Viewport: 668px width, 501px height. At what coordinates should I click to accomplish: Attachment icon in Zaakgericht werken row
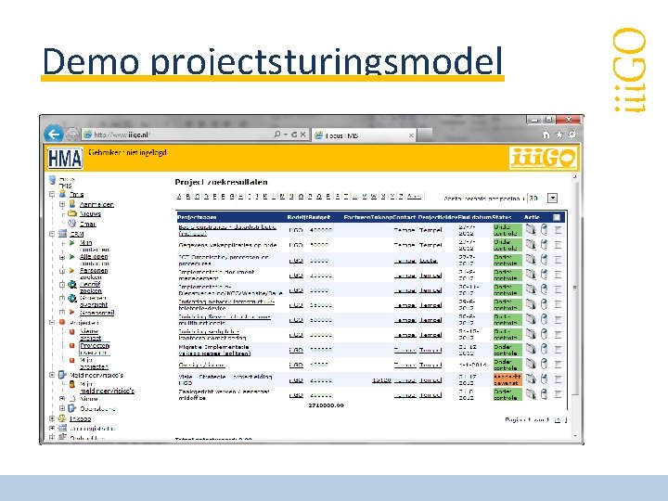544,394
